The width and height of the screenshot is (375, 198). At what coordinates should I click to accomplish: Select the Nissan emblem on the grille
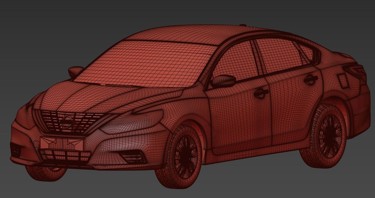coord(66,122)
